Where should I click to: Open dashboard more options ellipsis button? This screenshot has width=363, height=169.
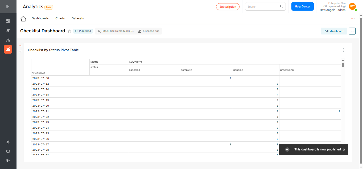(x=352, y=31)
